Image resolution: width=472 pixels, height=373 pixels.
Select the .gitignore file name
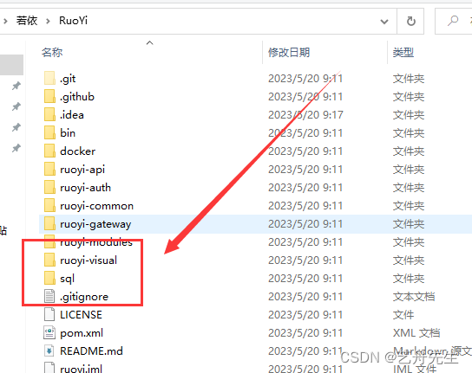pos(84,297)
